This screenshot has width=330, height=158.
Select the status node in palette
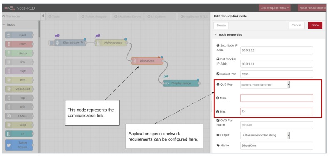pyautogui.click(x=20, y=53)
